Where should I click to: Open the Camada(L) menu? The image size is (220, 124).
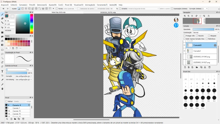pyautogui.click(x=23, y=5)
